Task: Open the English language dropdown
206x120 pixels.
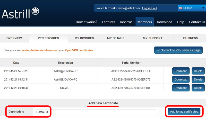Action: click(x=192, y=8)
